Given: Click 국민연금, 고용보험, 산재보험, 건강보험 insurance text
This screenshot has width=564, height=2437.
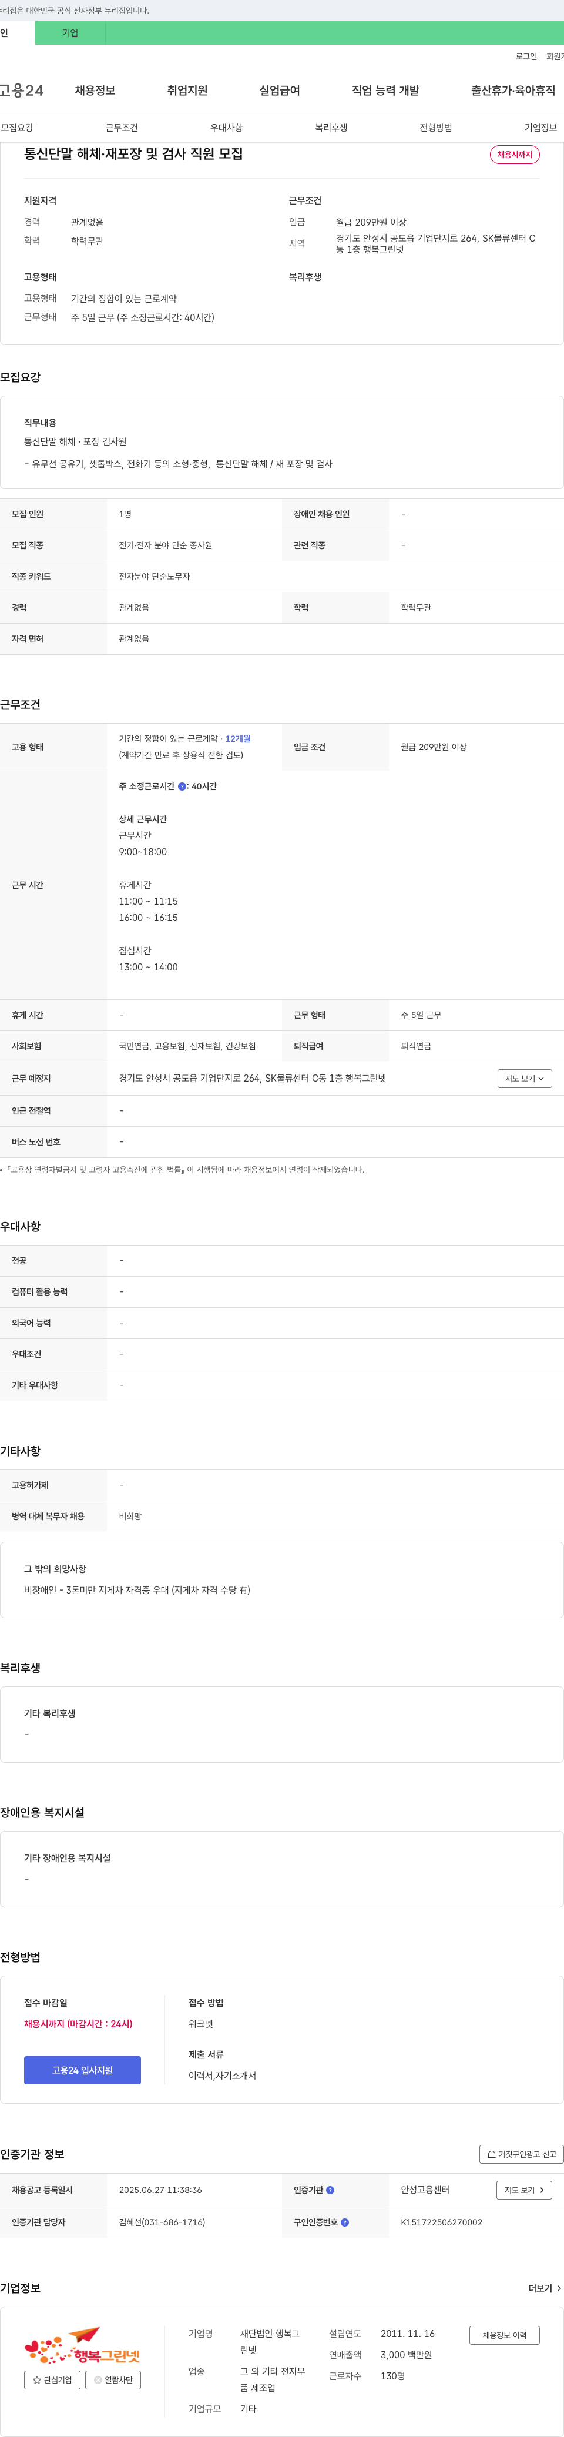Looking at the screenshot, I should click(x=187, y=1046).
